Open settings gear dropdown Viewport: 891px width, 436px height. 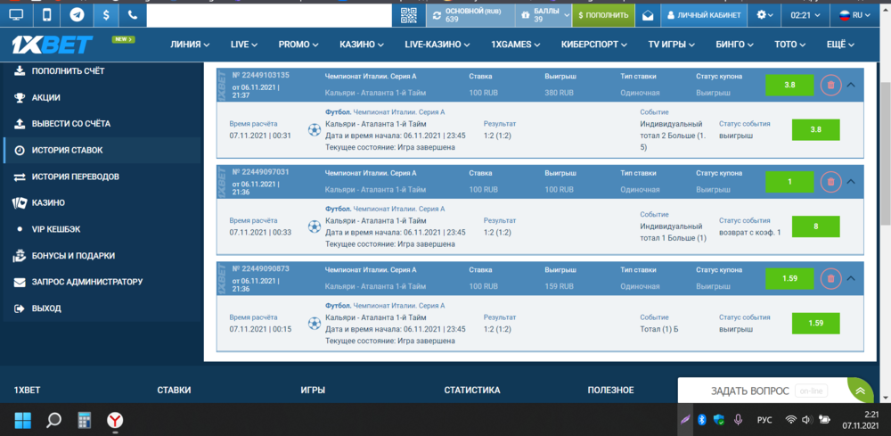tap(764, 15)
